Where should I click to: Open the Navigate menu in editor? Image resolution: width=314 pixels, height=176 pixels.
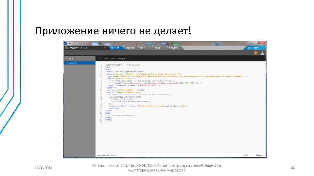coord(122,59)
